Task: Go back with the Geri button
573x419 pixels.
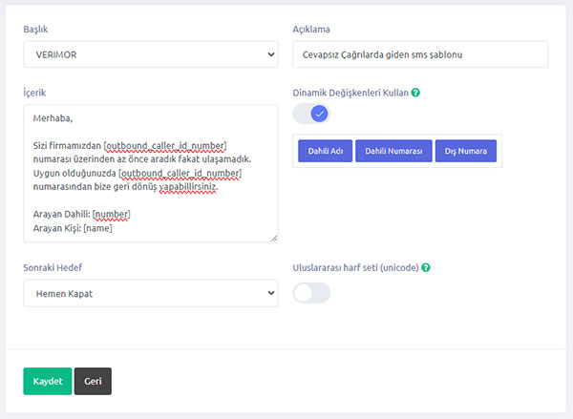Action: tap(93, 381)
